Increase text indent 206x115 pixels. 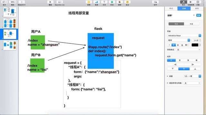point(192,65)
